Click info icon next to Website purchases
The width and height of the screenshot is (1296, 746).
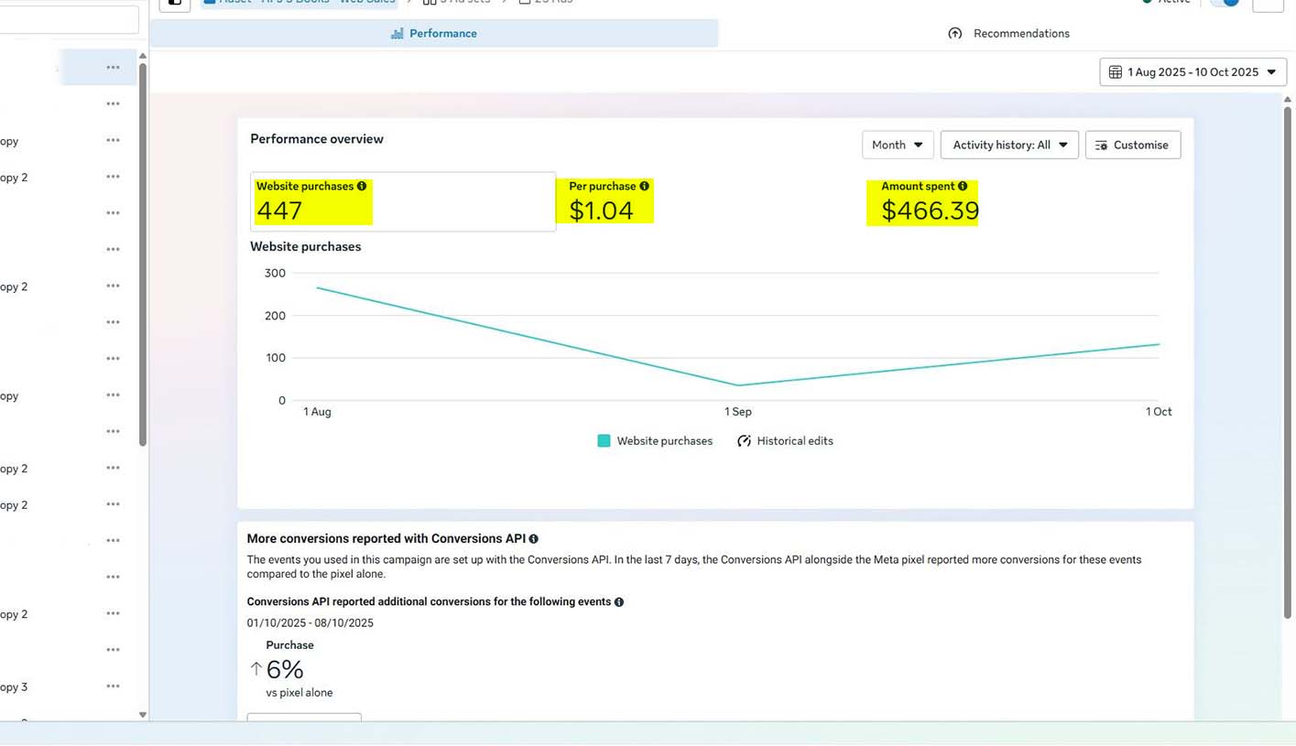(x=362, y=186)
